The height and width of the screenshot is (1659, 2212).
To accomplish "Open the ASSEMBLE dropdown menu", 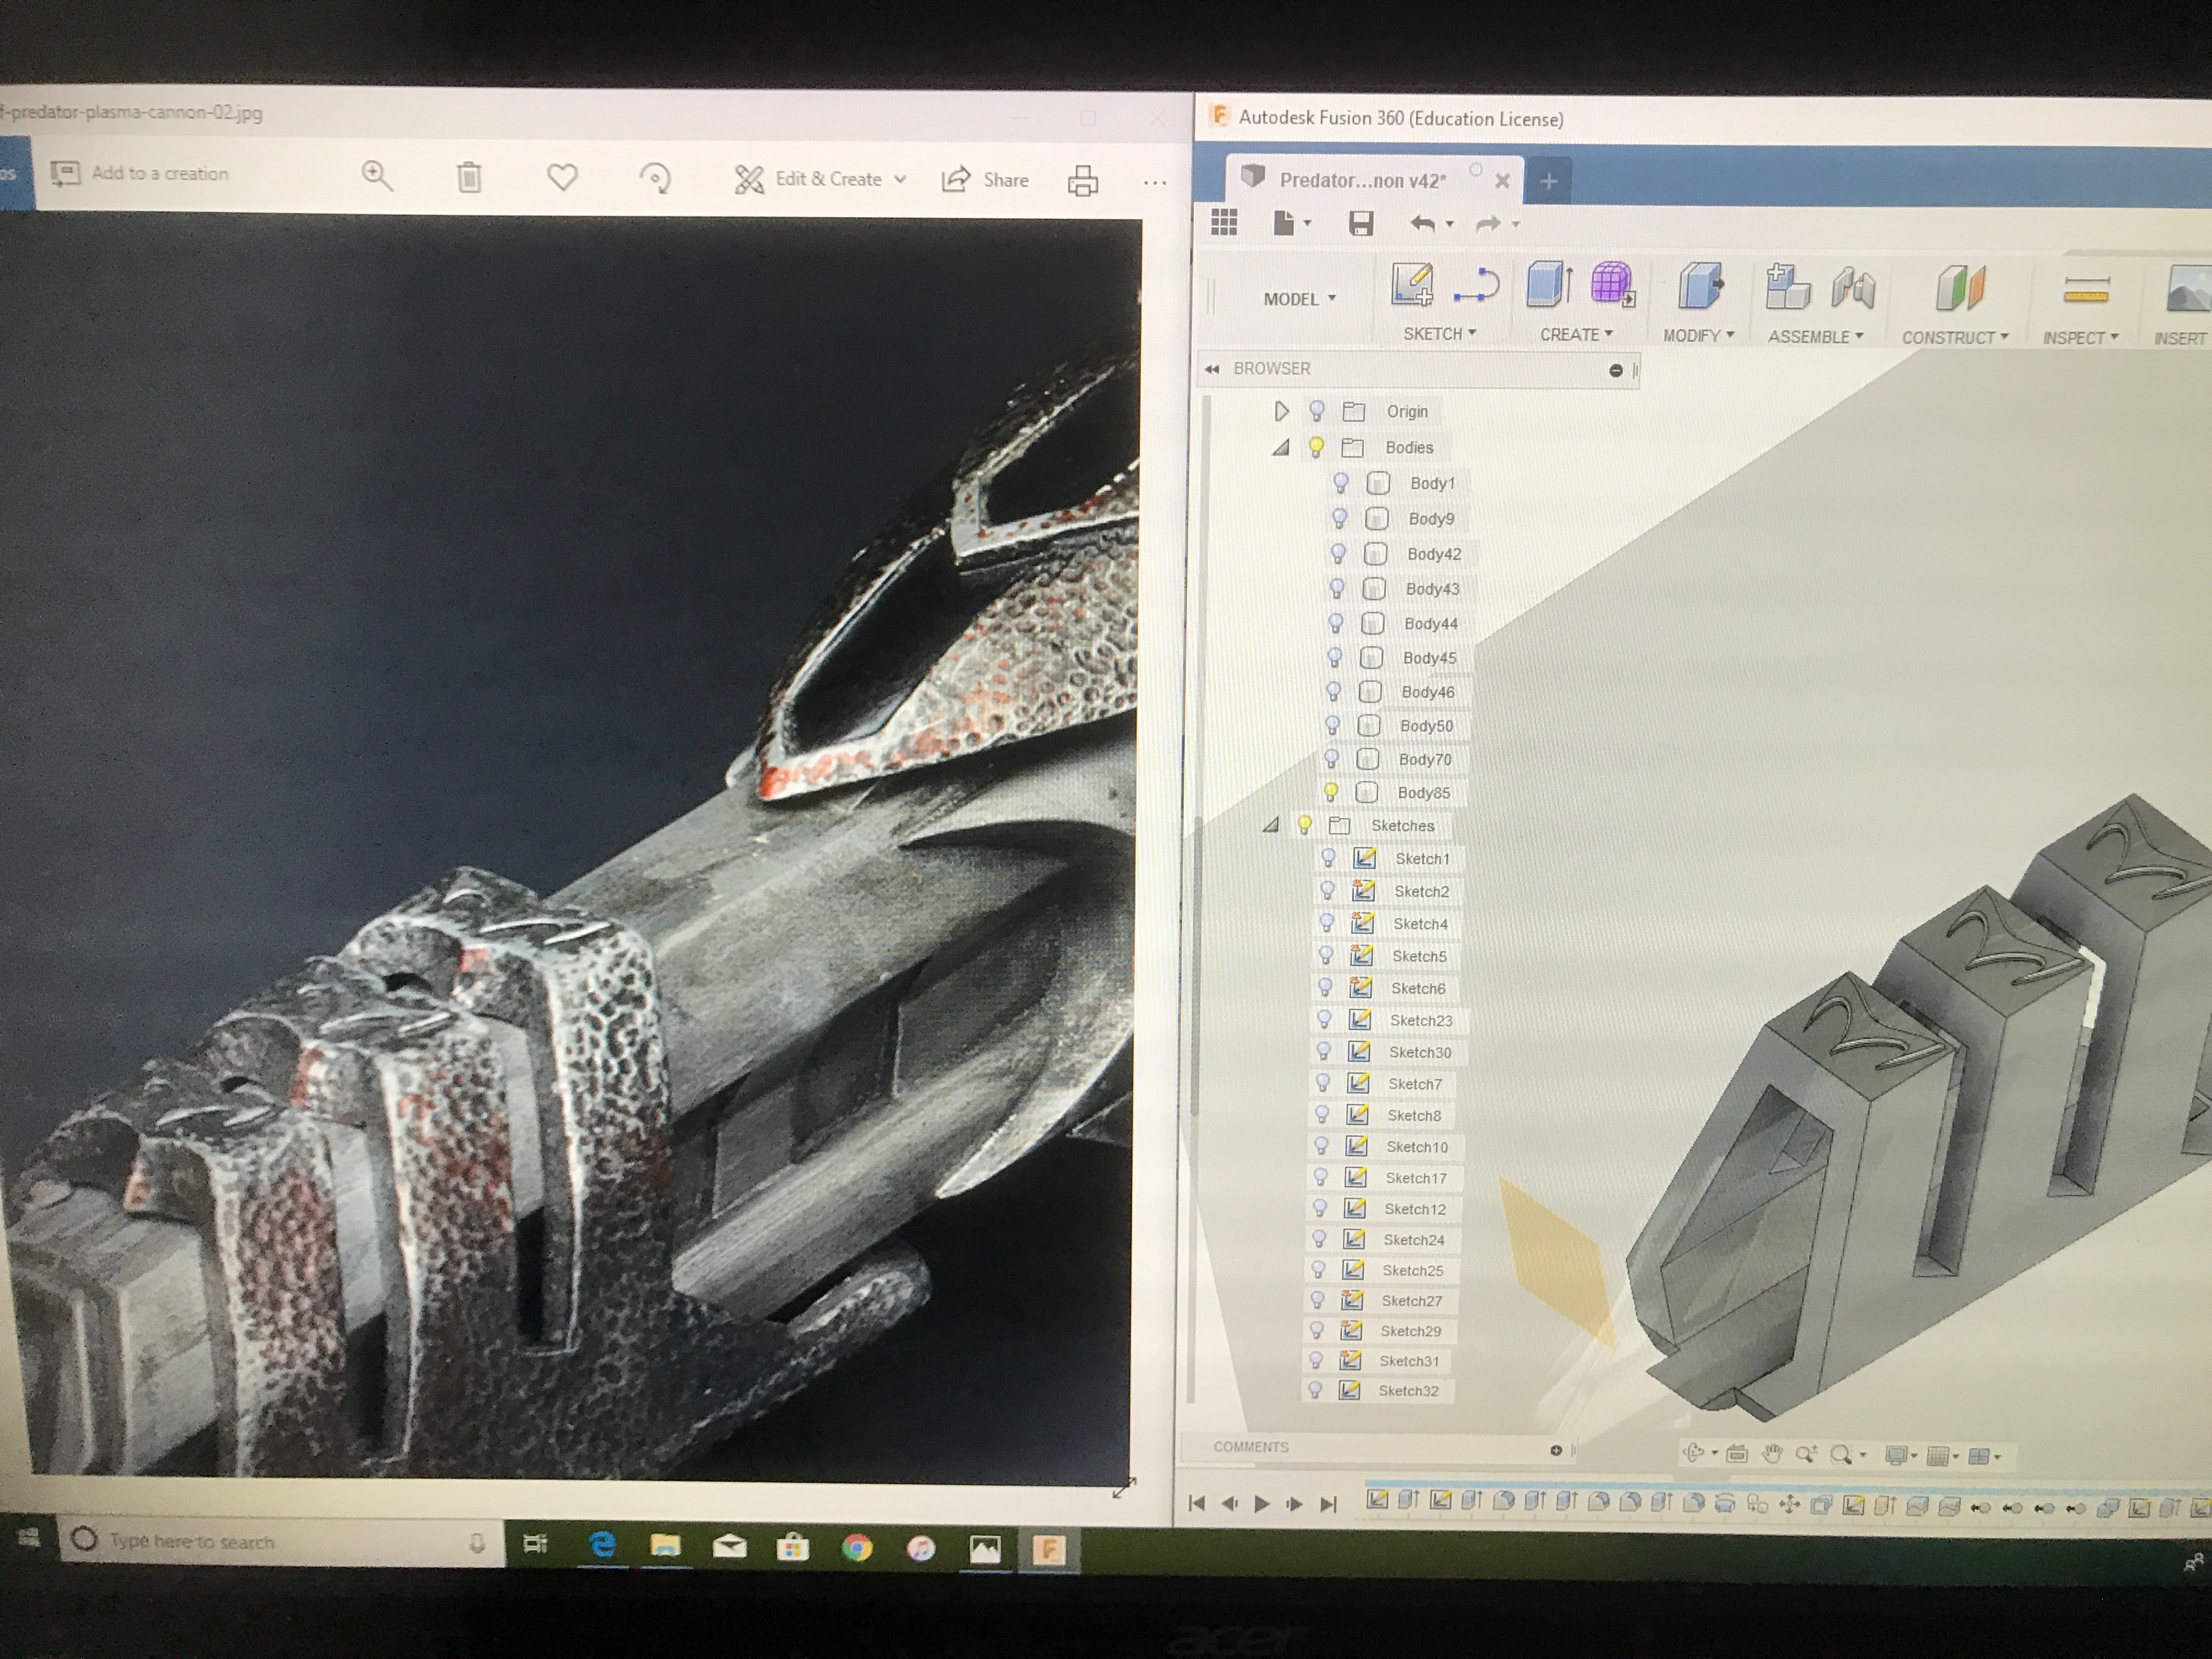I will pos(1815,337).
